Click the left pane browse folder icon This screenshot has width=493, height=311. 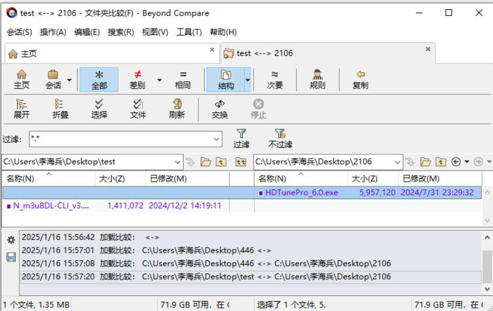click(x=206, y=162)
